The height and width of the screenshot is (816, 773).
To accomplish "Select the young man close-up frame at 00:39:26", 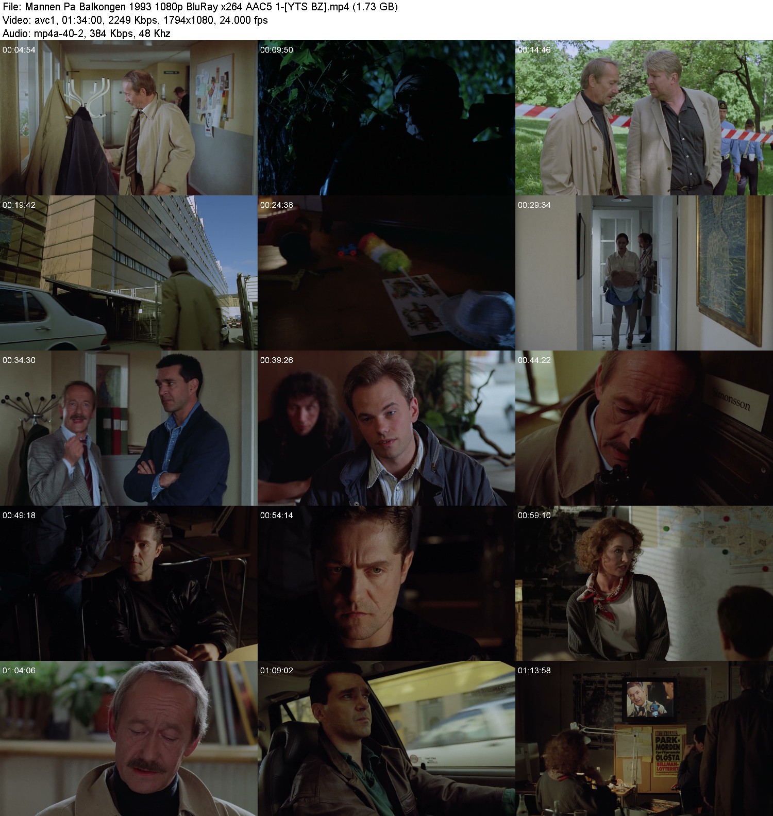I will click(x=386, y=428).
